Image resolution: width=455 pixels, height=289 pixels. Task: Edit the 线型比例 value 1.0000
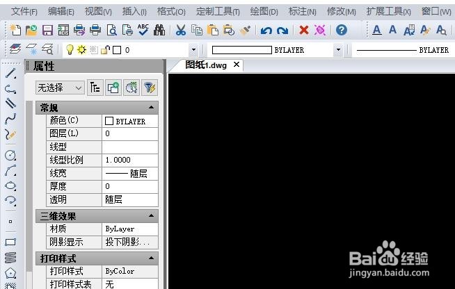point(130,160)
